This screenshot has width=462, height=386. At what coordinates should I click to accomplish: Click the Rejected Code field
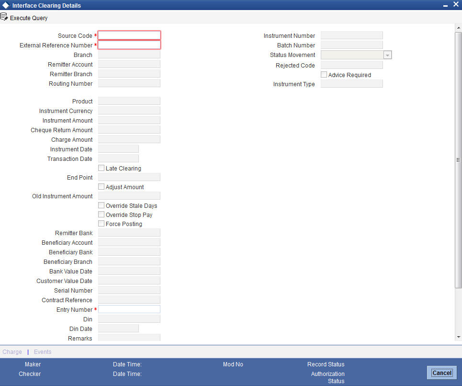click(352, 65)
